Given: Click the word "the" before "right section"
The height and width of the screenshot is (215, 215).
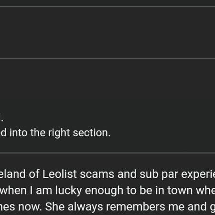Looking at the screenshot, I should point(38,133).
